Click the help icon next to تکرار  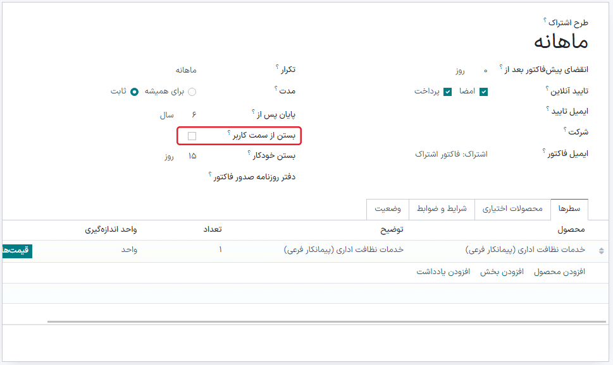pyautogui.click(x=276, y=66)
